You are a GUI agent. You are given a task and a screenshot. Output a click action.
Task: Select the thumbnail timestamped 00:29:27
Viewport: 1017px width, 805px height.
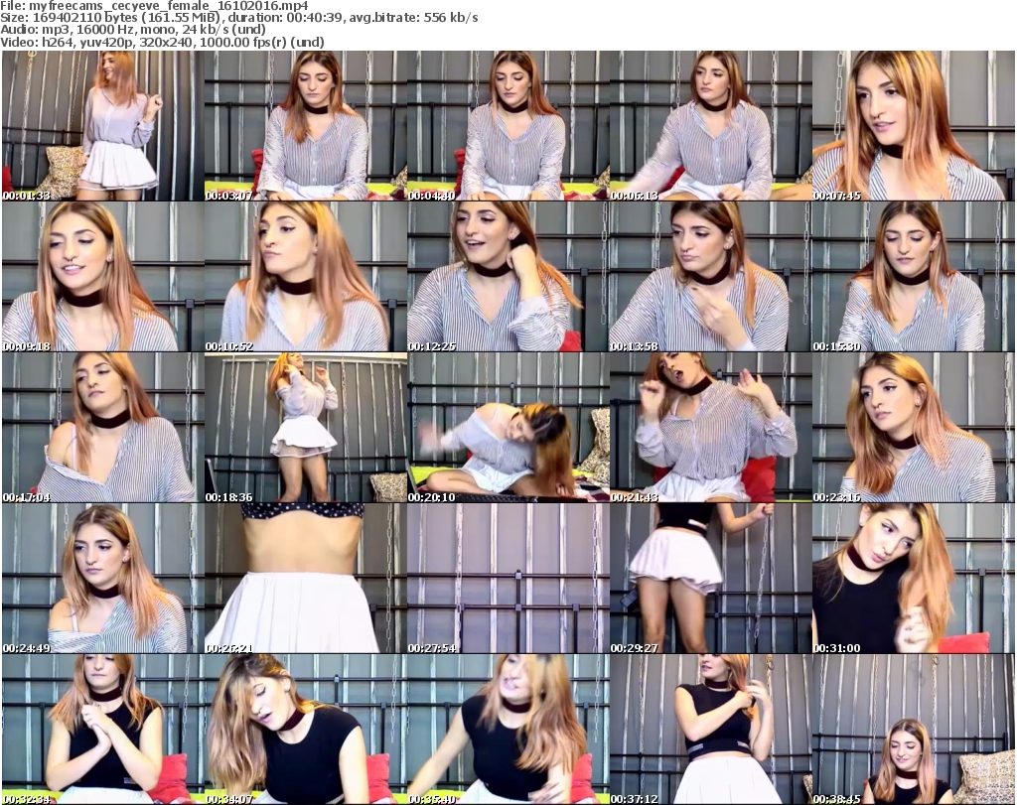click(710, 579)
